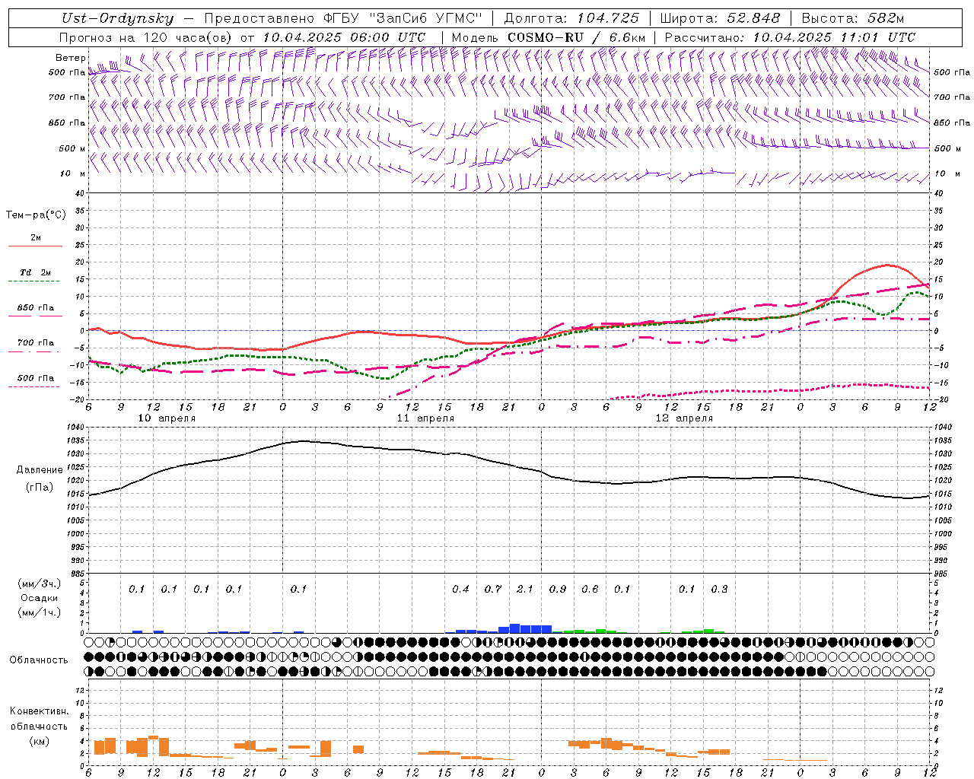Screen dimensions: 974x779
Task: Click the precipitation value 2.1
Action: 525,590
